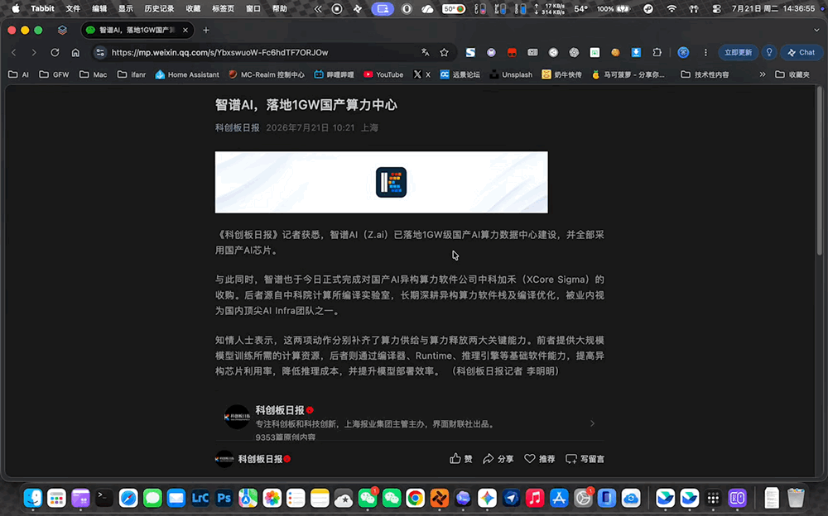Open the GFW bookmarks folder
828x516 pixels.
(x=54, y=74)
